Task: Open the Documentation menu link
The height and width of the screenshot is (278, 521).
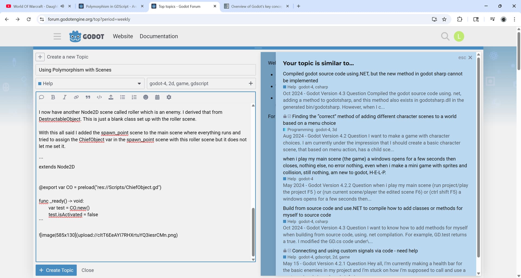Action: tap(159, 36)
